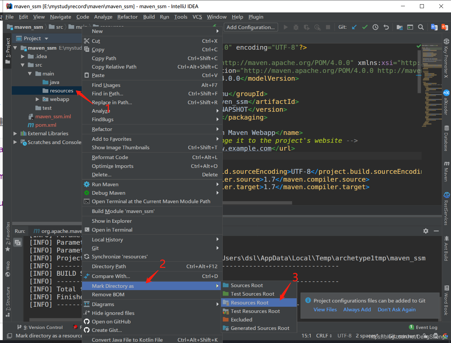Collapse the main folder
Screen dimensions: 451x343
coord(30,74)
